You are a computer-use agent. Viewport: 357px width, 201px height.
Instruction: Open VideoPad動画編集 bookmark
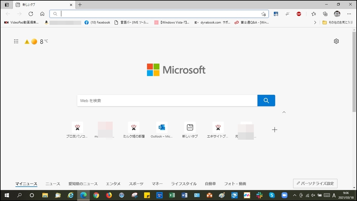click(21, 22)
